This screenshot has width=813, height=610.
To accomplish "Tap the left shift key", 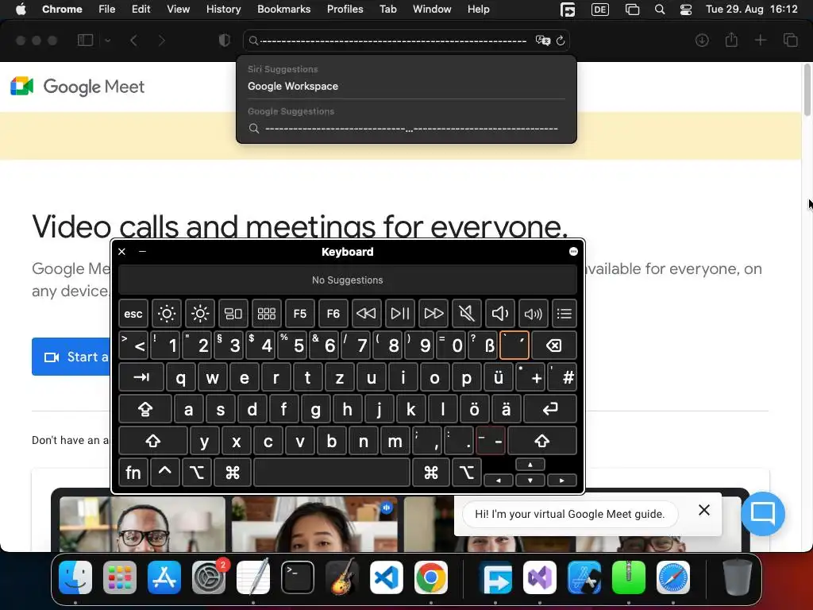I will click(x=153, y=441).
